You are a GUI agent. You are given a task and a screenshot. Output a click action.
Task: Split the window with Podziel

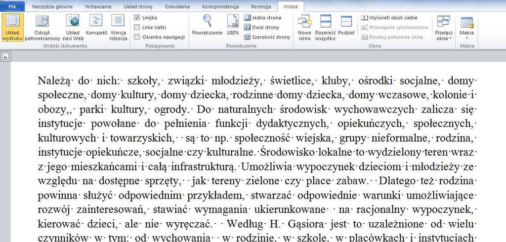[346, 25]
